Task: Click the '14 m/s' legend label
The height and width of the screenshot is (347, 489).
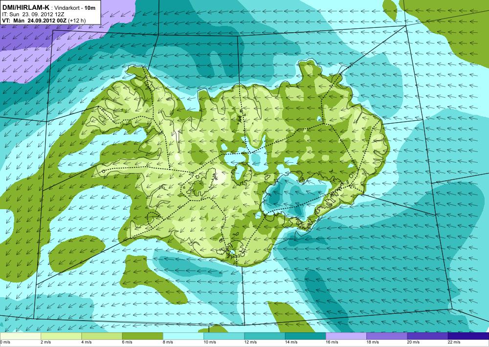Action: click(291, 342)
